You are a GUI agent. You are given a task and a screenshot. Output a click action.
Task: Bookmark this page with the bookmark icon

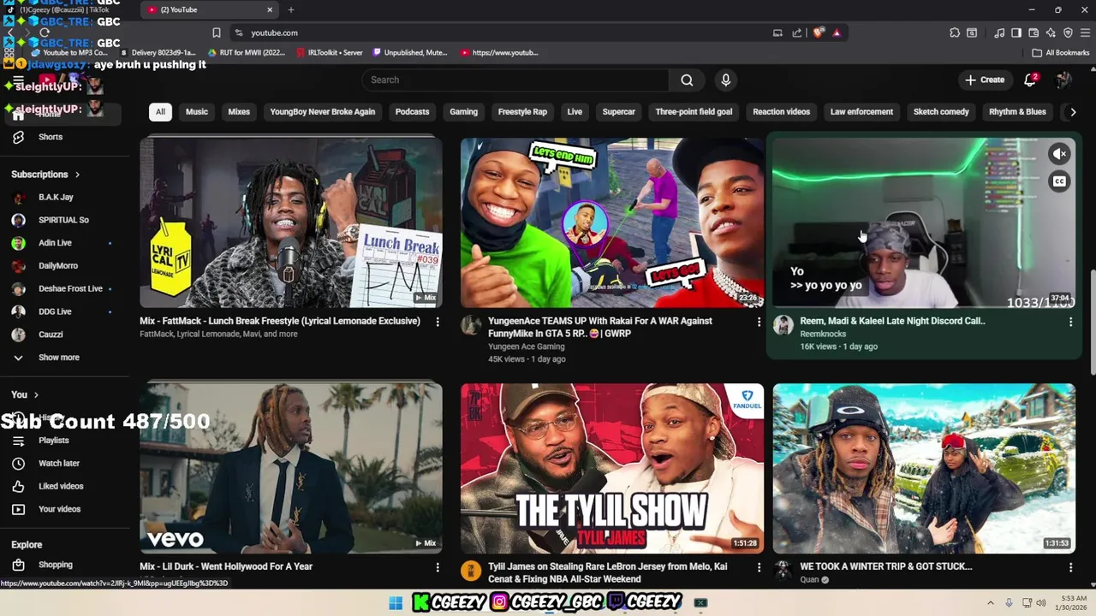pos(217,33)
